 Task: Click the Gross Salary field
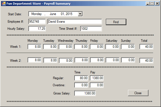pyautogui.click(x=85, y=93)
